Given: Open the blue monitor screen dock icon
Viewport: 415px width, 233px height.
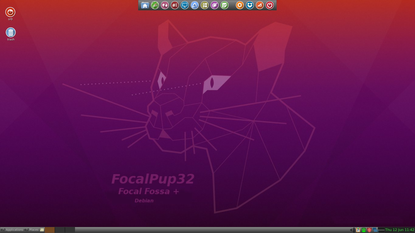Looking at the screenshot, I should [185, 5].
